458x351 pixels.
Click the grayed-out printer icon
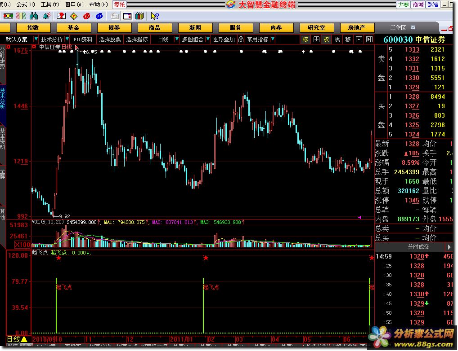pos(114,16)
